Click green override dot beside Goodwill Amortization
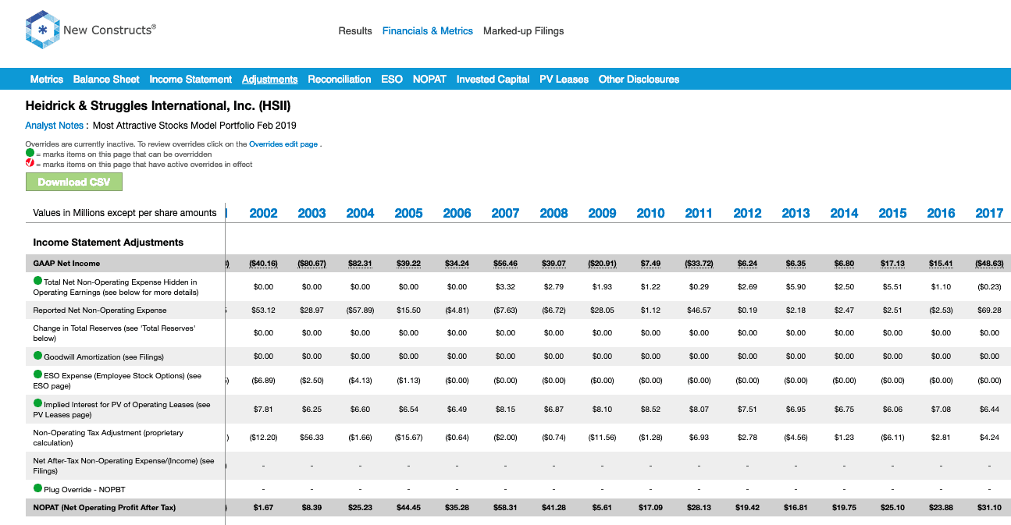The width and height of the screenshot is (1011, 525). click(x=37, y=357)
